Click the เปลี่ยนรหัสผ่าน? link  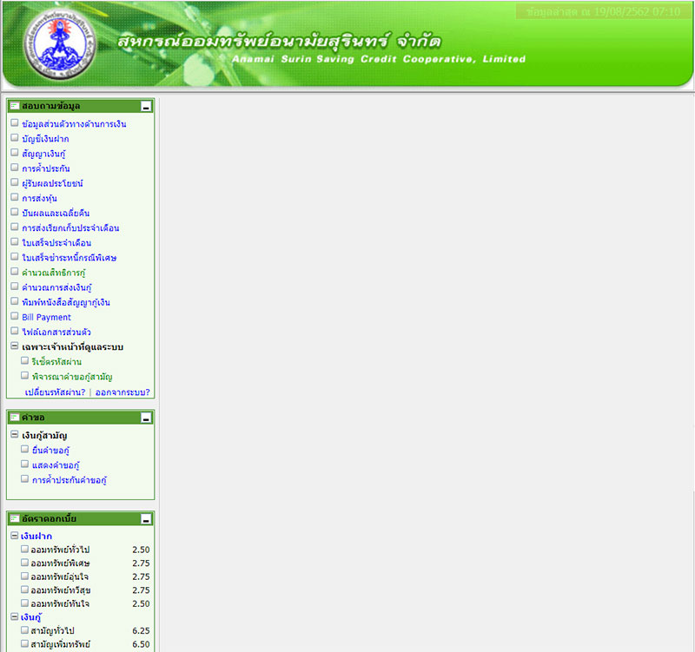[x=55, y=392]
